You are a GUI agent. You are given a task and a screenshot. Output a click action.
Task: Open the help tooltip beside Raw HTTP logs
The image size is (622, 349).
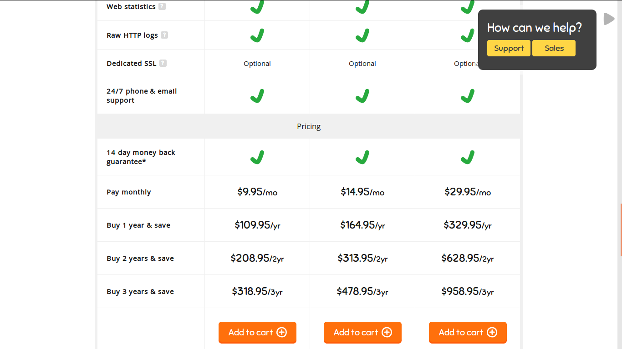(x=164, y=35)
